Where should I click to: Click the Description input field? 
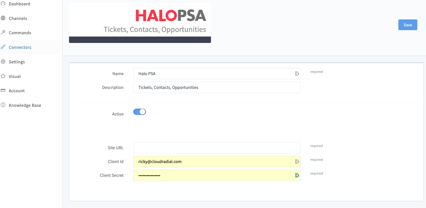click(217, 87)
